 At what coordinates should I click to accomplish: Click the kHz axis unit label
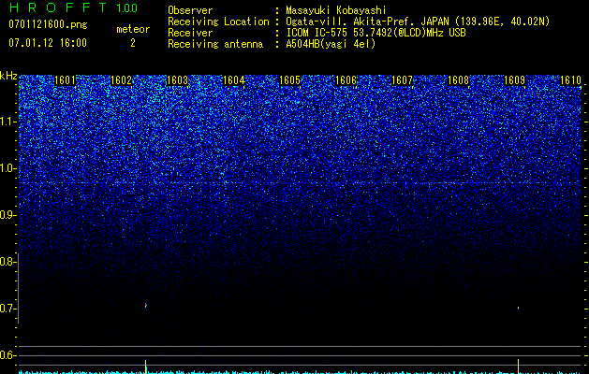coord(8,76)
